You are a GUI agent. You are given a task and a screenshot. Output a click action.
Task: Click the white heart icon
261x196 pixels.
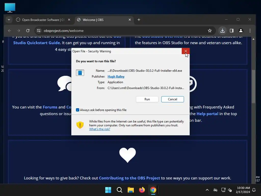click(127, 155)
